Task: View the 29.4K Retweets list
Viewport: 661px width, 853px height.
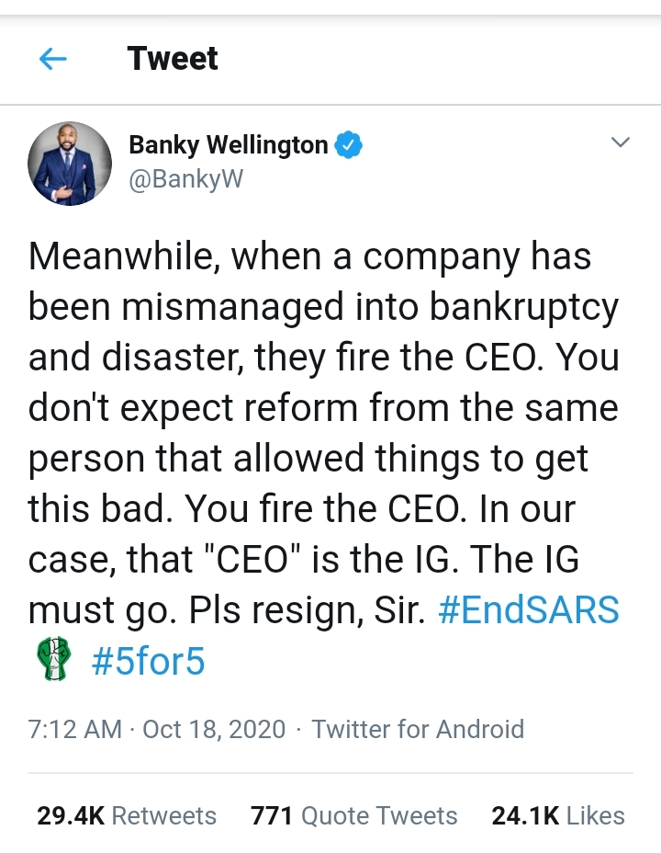Action: point(127,815)
